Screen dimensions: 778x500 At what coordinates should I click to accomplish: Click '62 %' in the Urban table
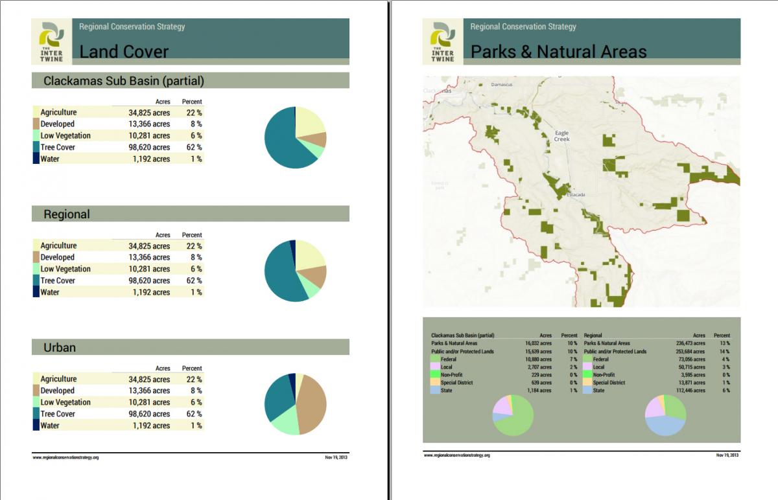pyautogui.click(x=194, y=415)
